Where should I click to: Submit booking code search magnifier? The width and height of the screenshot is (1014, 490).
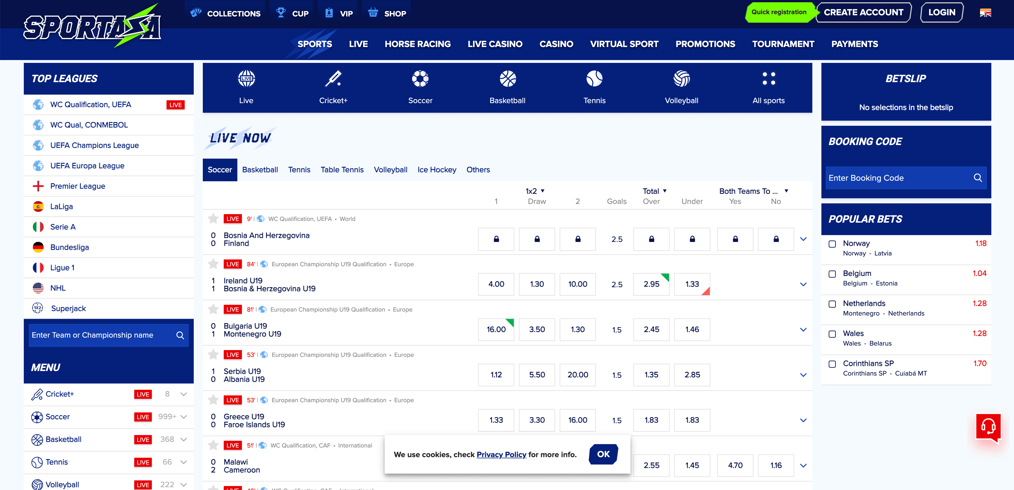pyautogui.click(x=978, y=178)
